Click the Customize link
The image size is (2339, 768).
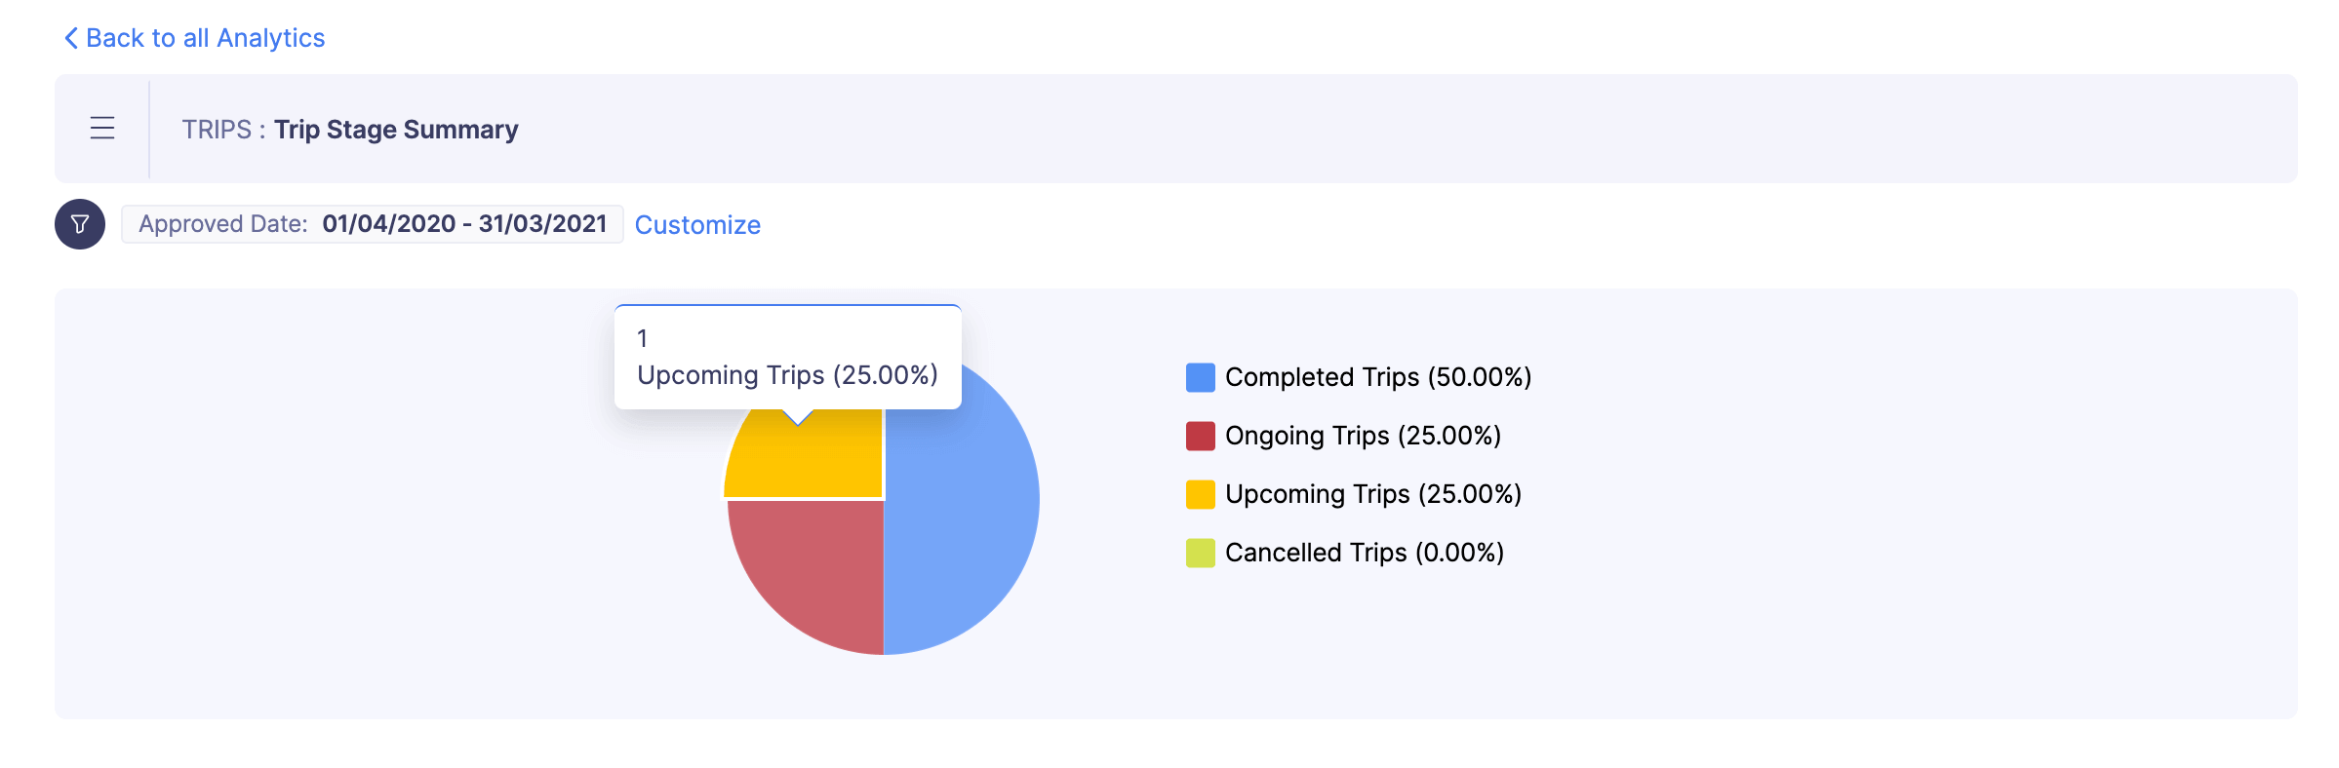pyautogui.click(x=697, y=224)
